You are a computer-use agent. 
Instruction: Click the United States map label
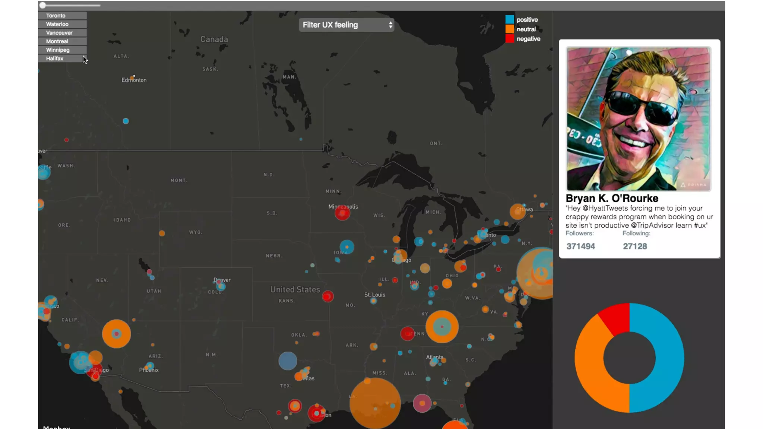295,289
